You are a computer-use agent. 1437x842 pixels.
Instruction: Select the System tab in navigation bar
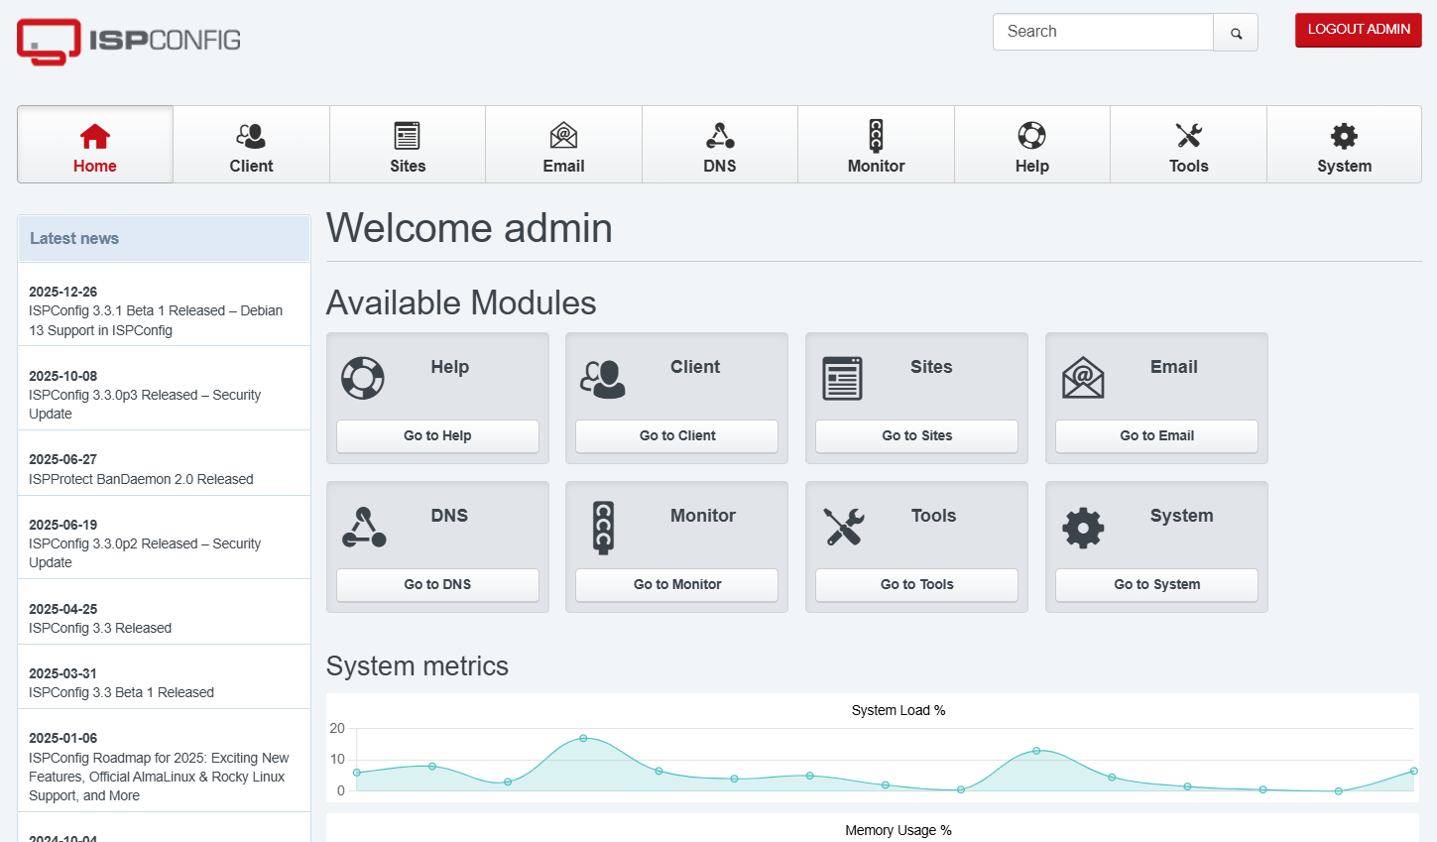(1344, 145)
